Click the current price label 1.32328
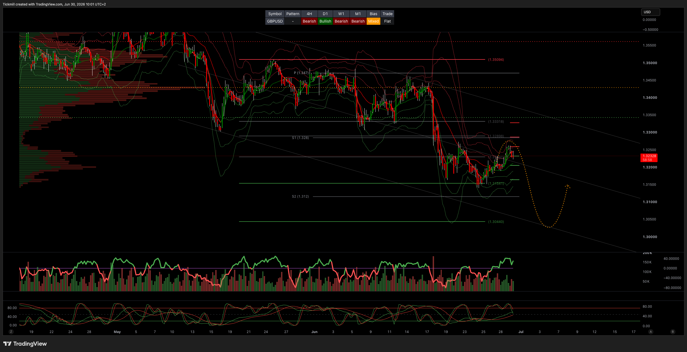This screenshot has height=352, width=687. (x=649, y=156)
